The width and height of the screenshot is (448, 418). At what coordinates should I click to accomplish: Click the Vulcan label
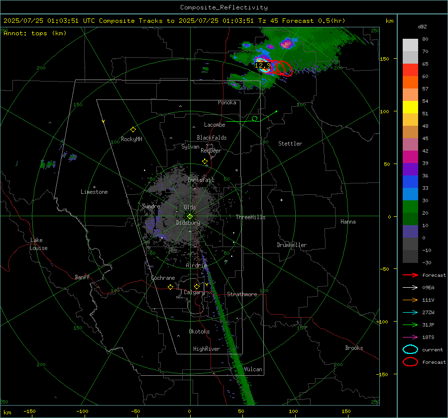pos(253,369)
